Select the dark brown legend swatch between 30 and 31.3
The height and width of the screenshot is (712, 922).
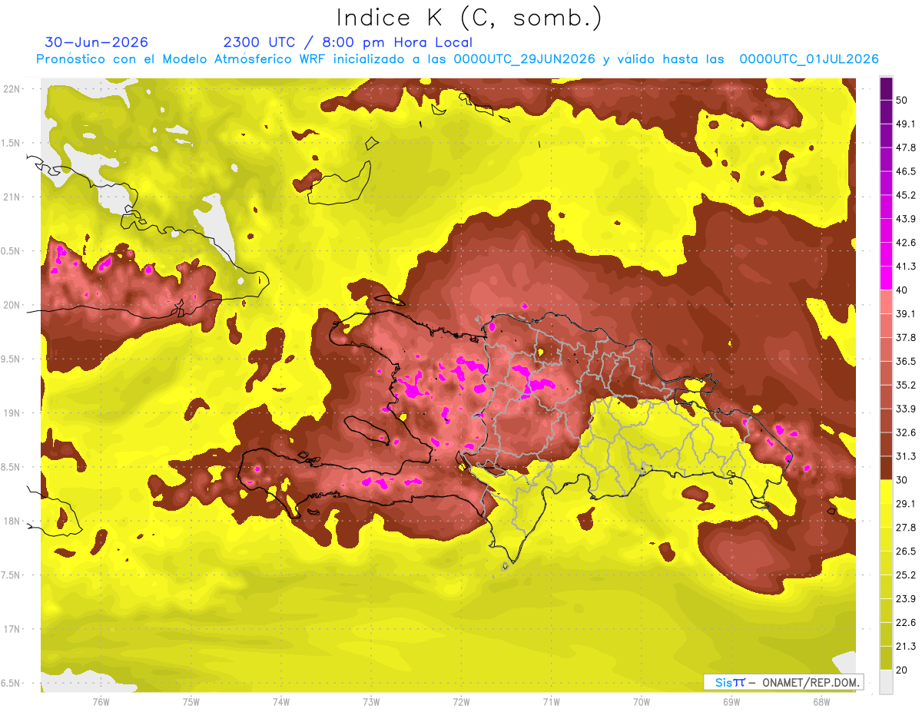[886, 468]
